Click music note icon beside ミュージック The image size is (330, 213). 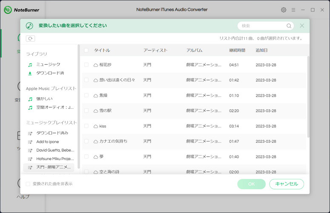(30, 65)
